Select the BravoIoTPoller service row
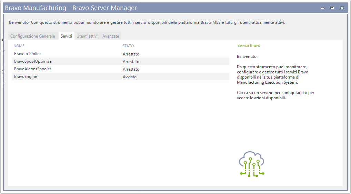Image resolution: width=351 pixels, height=194 pixels. 121,54
